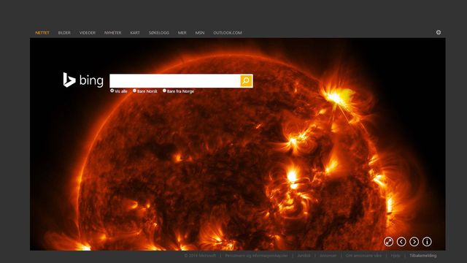Open the KART tab
Screen dimensions: 467x263
(x=135, y=33)
